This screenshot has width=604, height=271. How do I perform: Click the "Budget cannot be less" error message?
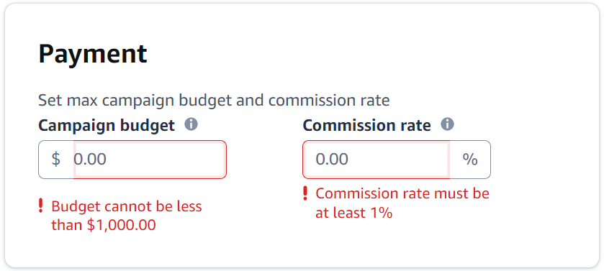(127, 215)
